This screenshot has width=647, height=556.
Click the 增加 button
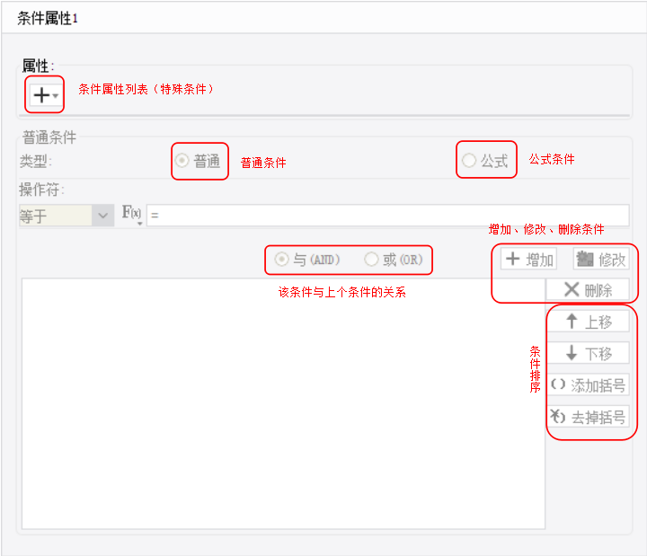[x=529, y=259]
